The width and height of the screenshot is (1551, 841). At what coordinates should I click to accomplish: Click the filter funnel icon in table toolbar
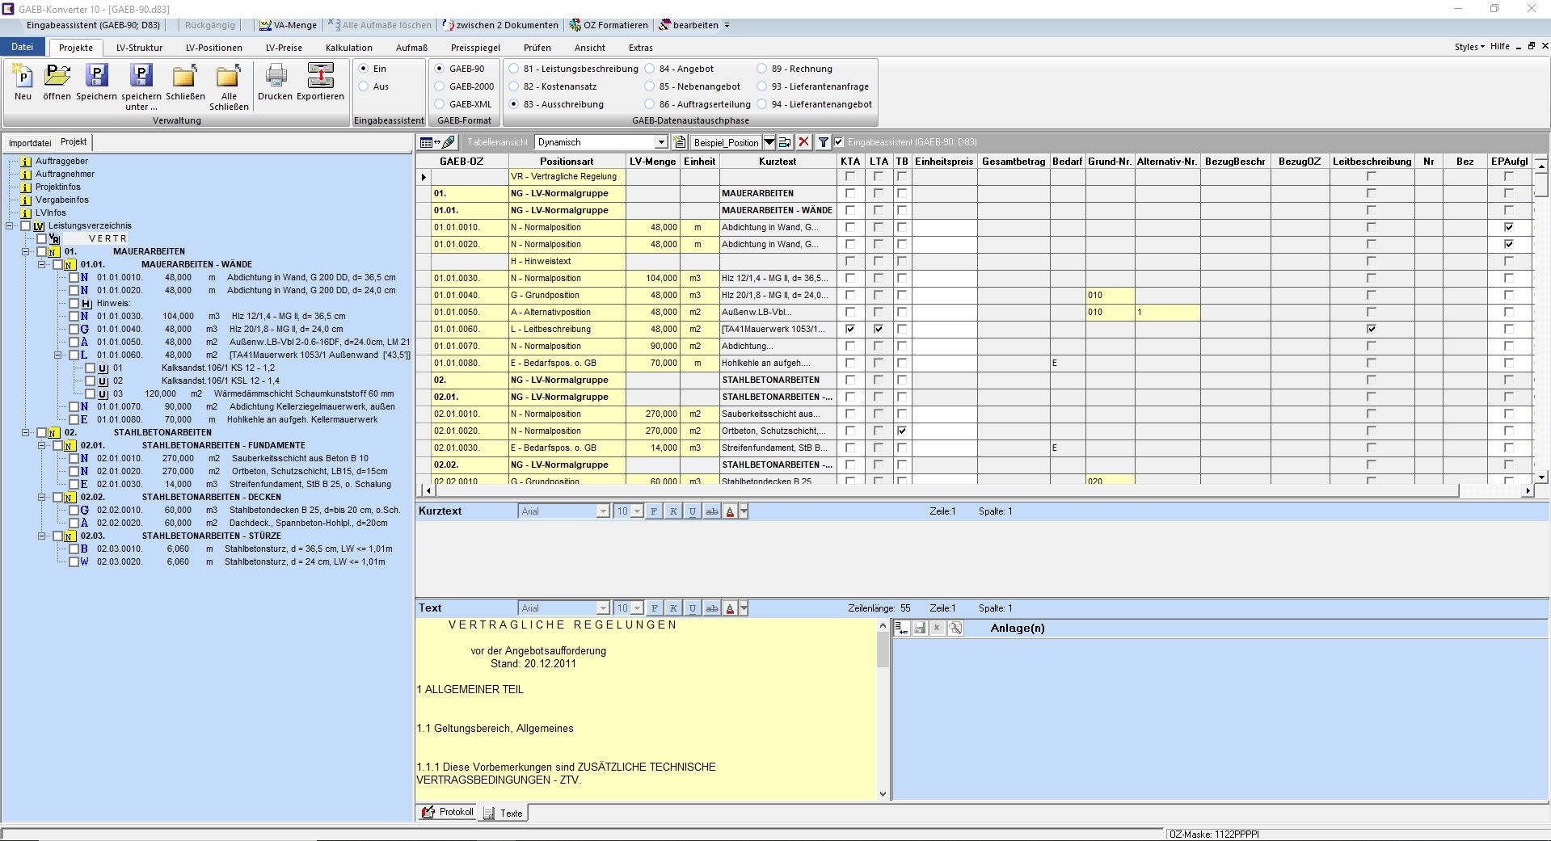pos(823,142)
